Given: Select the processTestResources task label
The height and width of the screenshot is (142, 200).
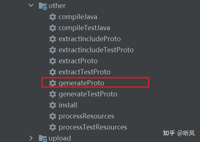Looking at the screenshot, I should [x=93, y=127].
